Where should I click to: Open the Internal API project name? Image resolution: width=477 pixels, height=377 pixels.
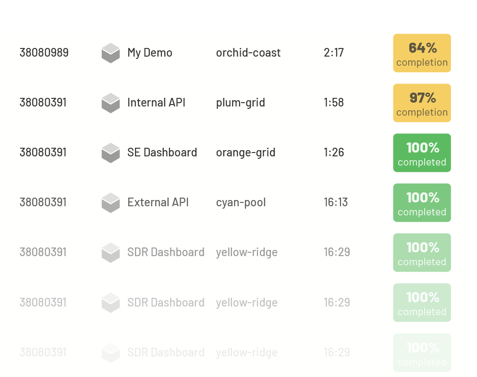156,103
